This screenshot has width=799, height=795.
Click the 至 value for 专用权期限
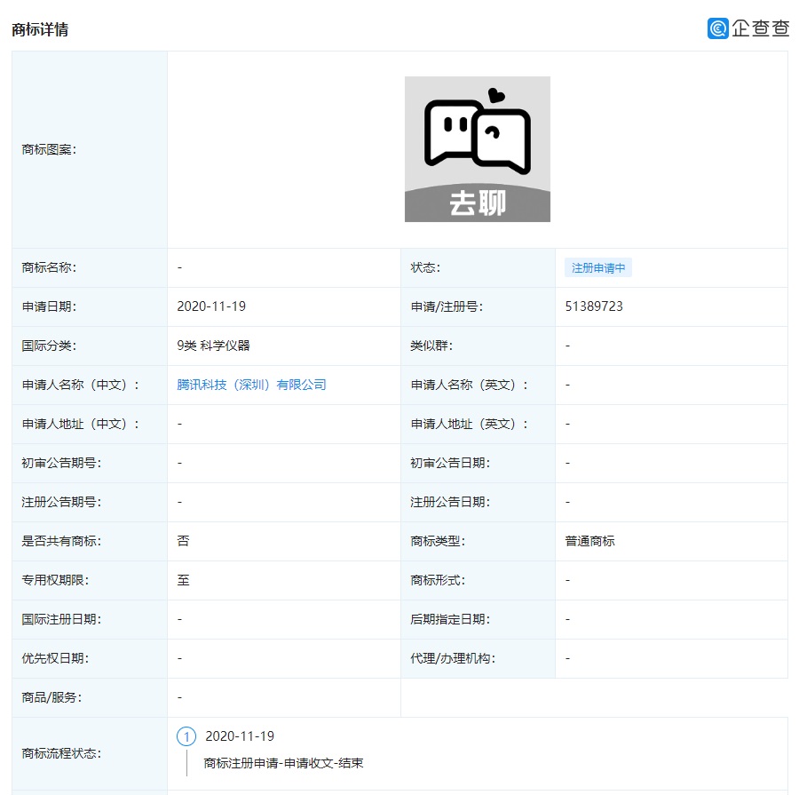point(183,580)
